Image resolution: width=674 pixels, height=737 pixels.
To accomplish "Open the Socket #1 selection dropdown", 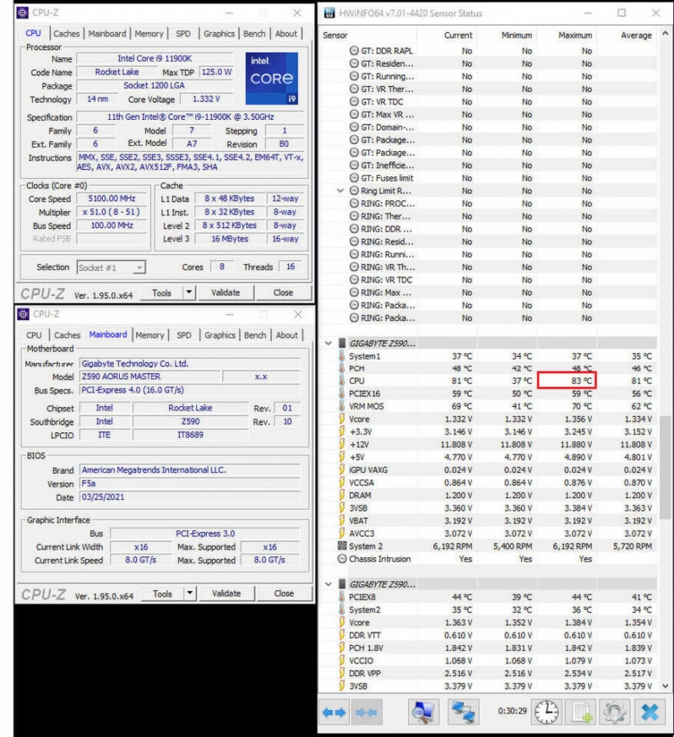I will (x=111, y=268).
